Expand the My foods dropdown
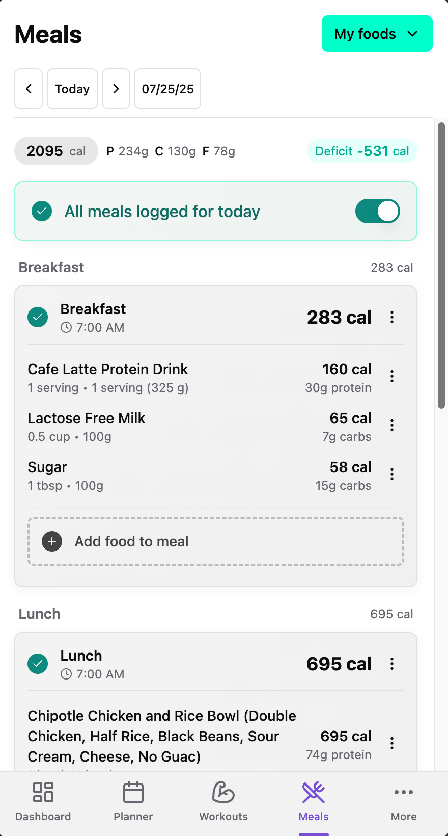This screenshot has height=836, width=448. click(377, 34)
